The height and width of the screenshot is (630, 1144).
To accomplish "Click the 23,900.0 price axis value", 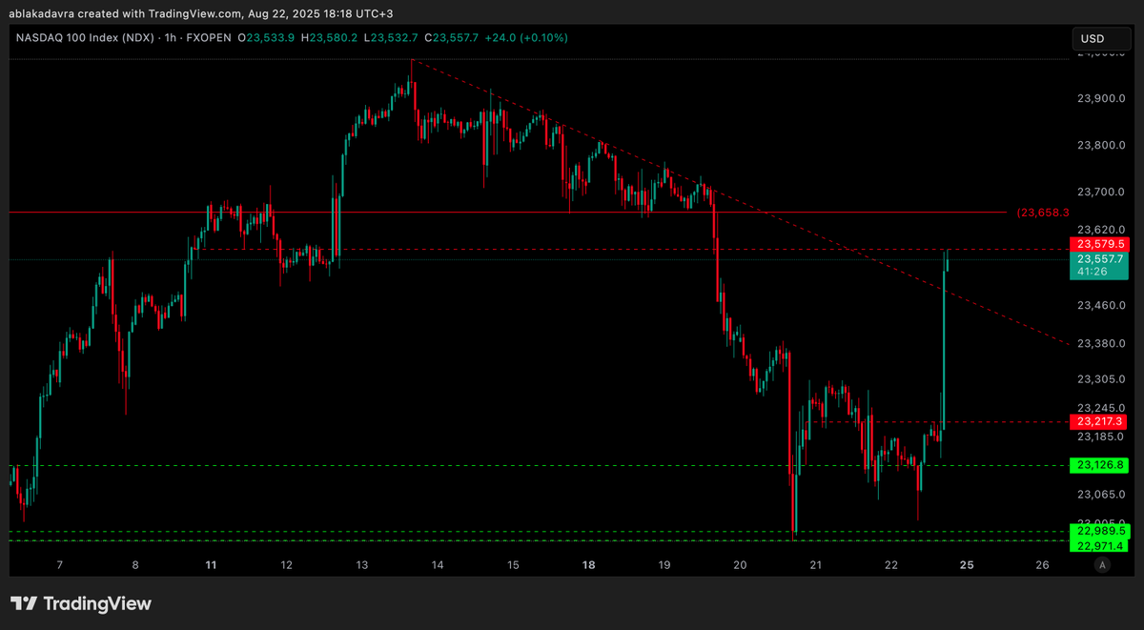I will click(1102, 99).
